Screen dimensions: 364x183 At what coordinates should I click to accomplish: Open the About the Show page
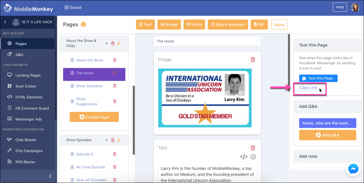90,60
